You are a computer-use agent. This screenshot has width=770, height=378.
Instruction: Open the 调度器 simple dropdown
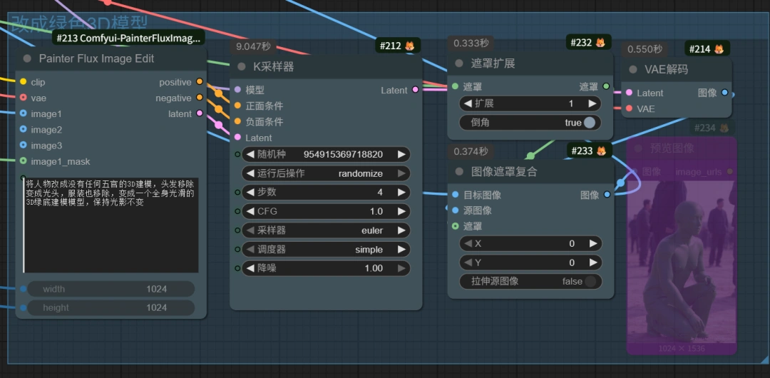[x=326, y=249]
